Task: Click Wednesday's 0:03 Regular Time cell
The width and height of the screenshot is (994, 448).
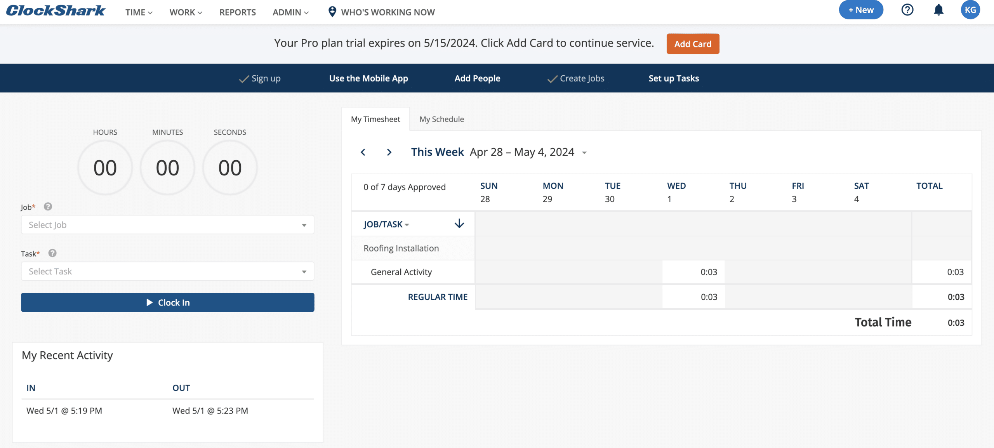Action: pyautogui.click(x=693, y=297)
